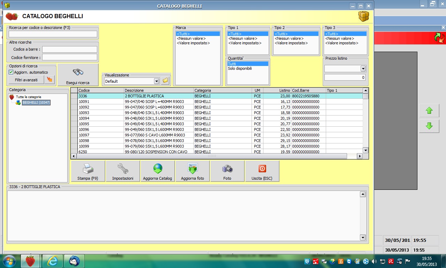Click the yellow boxes icon in header
Image resolution: width=446 pixels, height=268 pixels.
[x=363, y=16]
